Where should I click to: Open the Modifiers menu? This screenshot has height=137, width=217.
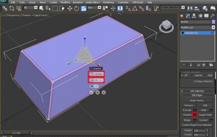pos(65,2)
